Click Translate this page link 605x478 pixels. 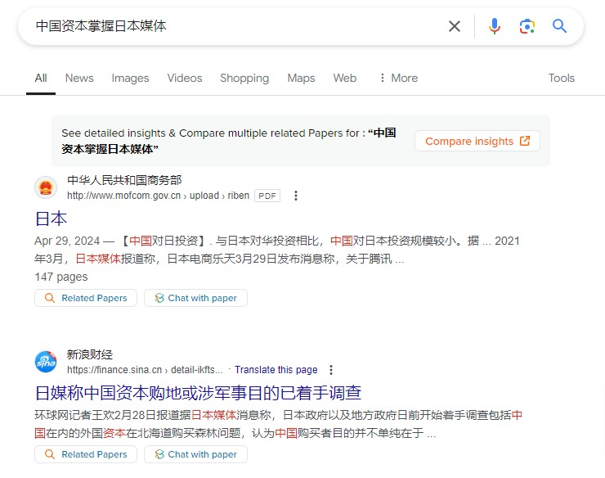click(x=276, y=370)
